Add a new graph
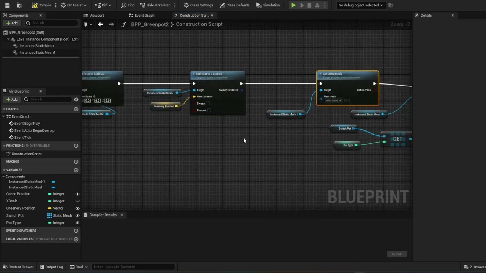Screen dimensions: 486x273 (x=76, y=109)
